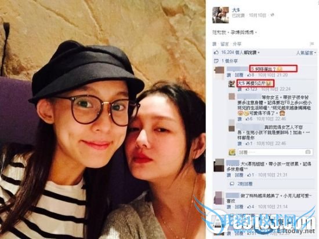Click the 回覆 reply input field
The height and width of the screenshot is (239, 319).
pyautogui.click(x=275, y=152)
